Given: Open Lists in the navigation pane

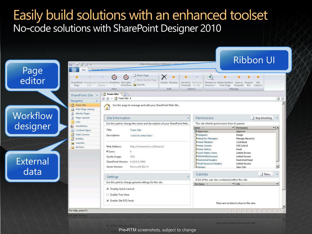Looking at the screenshot, I should (85, 122).
